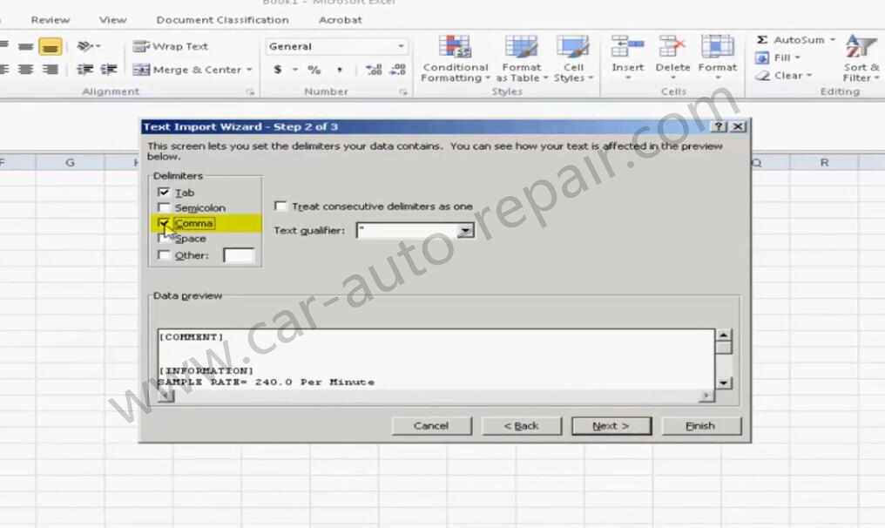
Task: Proceed with the Next > button
Action: [611, 426]
